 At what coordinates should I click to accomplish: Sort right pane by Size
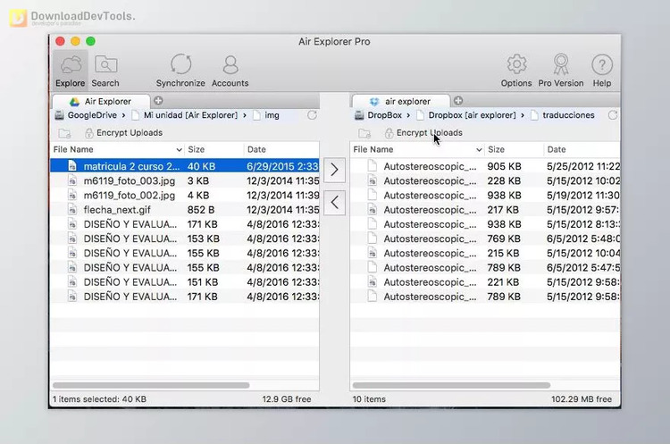tap(514, 149)
